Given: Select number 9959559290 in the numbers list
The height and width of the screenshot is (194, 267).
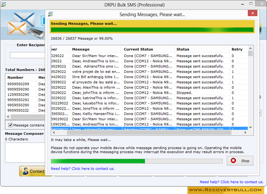Looking at the screenshot, I should [x=18, y=89].
